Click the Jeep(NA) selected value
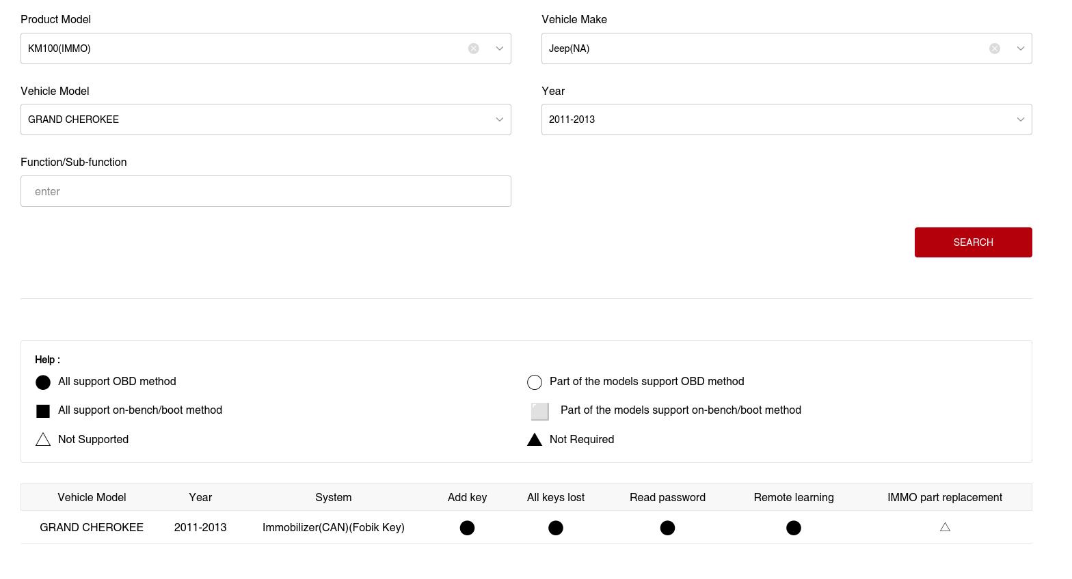The height and width of the screenshot is (579, 1072). [x=569, y=48]
